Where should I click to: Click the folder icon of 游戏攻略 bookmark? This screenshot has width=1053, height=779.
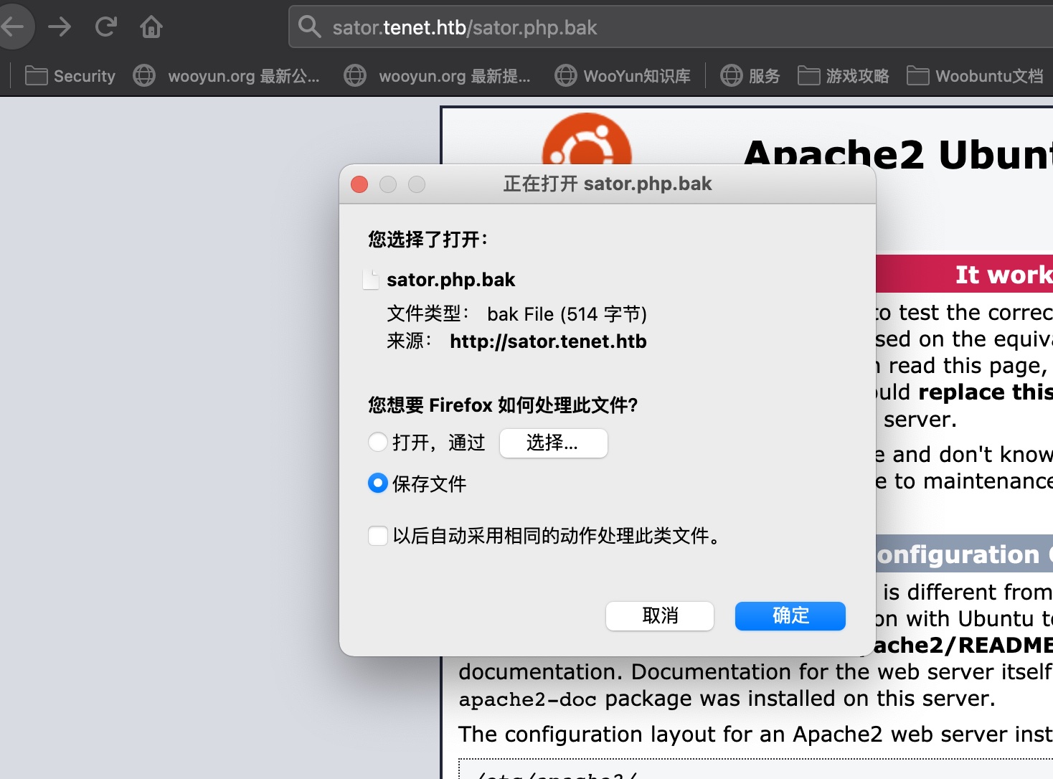click(809, 75)
